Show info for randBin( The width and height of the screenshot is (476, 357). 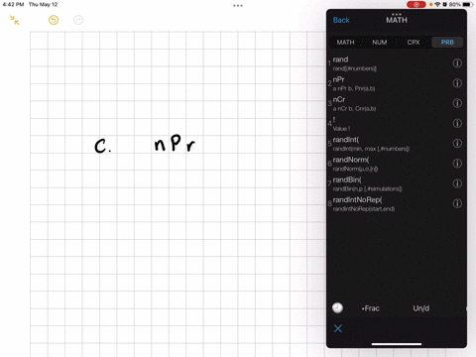[457, 183]
